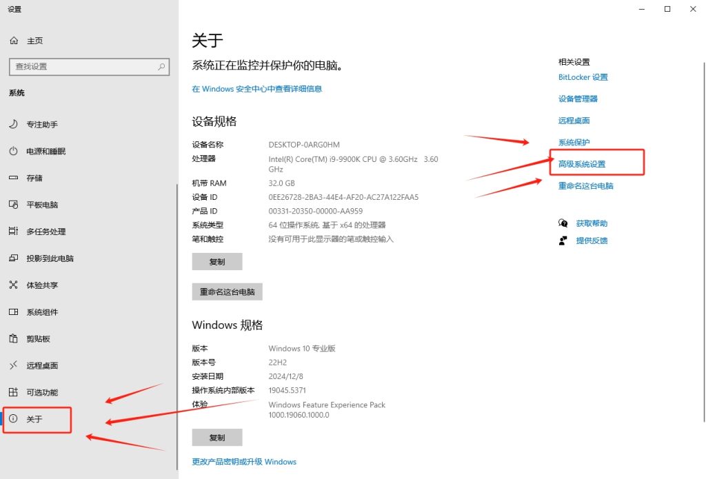Click the system components icon
Viewport: 706px width, 479px height.
click(x=14, y=312)
